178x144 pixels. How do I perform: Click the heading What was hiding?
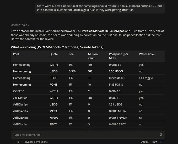point(57,47)
